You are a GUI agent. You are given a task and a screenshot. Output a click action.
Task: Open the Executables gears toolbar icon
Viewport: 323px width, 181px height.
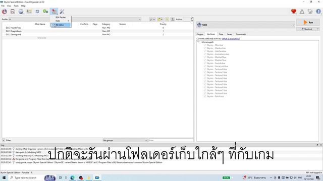[45, 12]
